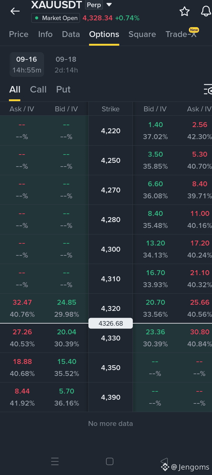Tap the 4,350 strike row
The image size is (212, 475).
click(111, 368)
